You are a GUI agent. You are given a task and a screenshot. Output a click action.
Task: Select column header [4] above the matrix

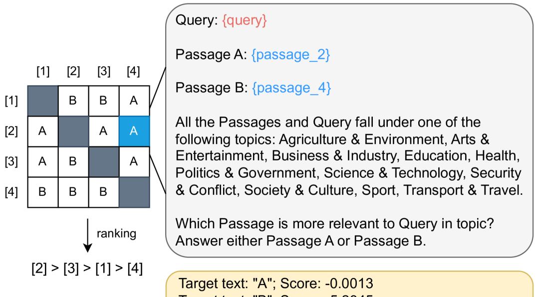(133, 72)
